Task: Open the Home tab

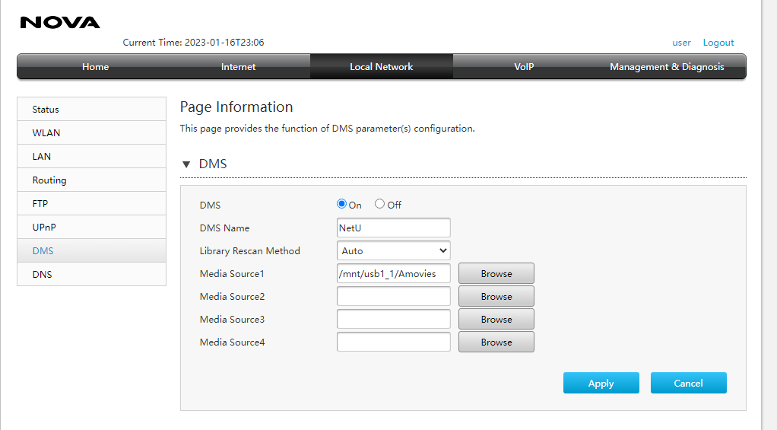Action: tap(95, 66)
